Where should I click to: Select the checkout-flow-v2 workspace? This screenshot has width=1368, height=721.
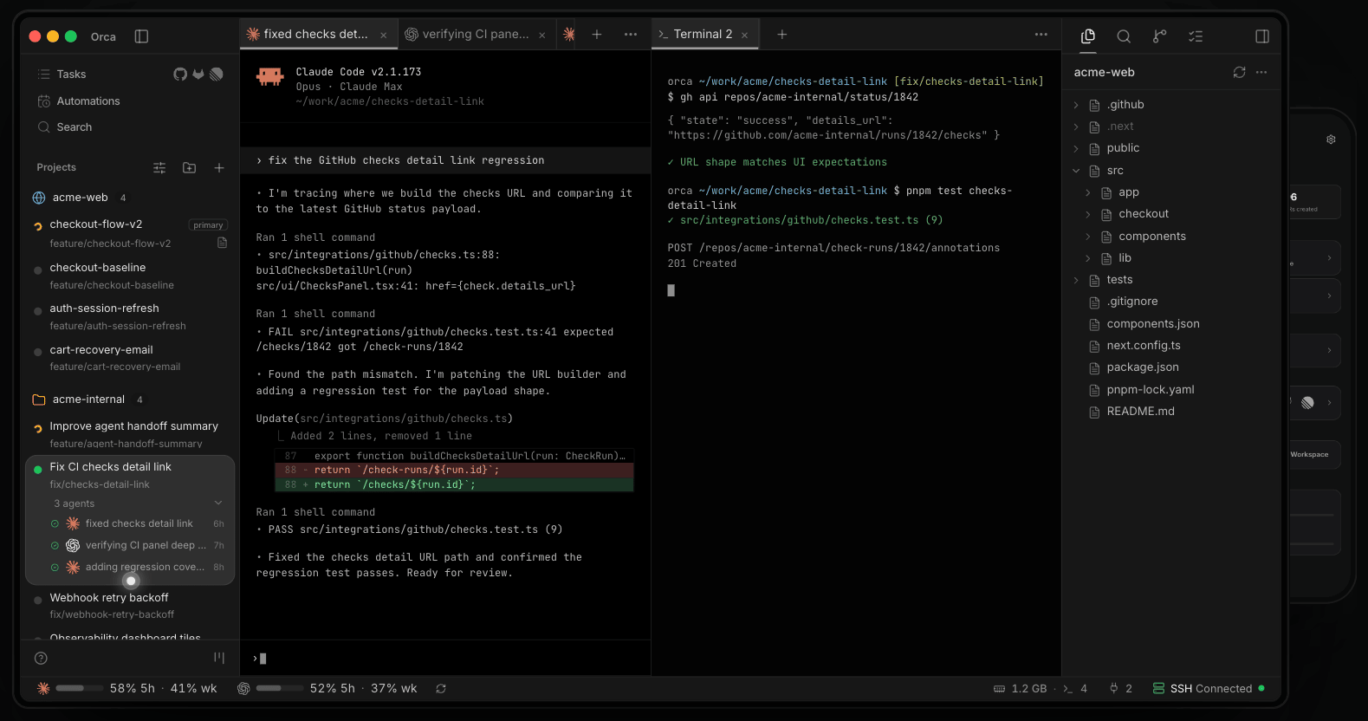coord(130,233)
